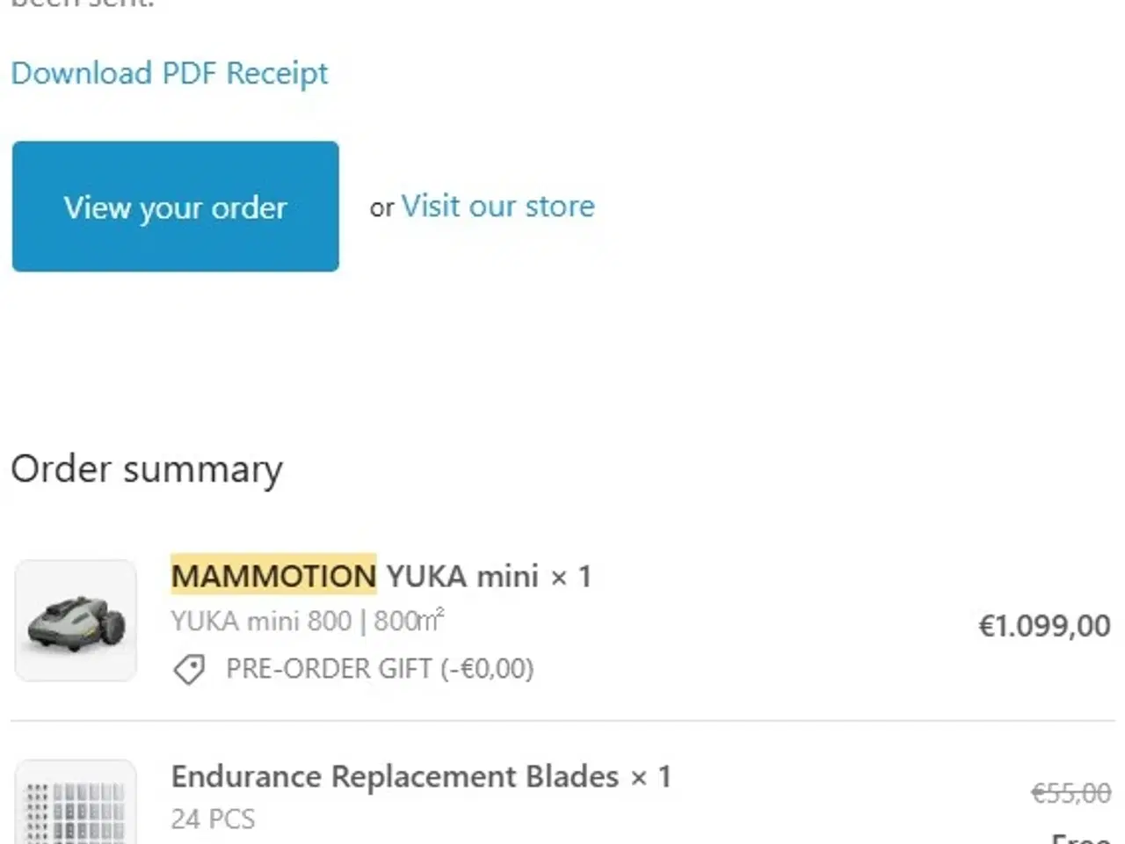Select the YUKA mini product title
Viewport: 1125px width, 844px height.
pyautogui.click(x=462, y=577)
